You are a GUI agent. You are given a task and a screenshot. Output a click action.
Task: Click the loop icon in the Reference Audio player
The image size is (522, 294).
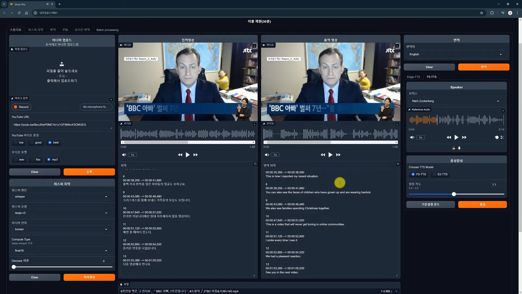click(x=496, y=137)
